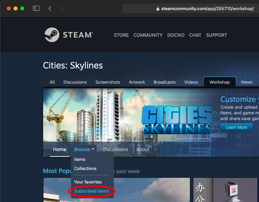The width and height of the screenshot is (259, 202).
Task: Open the STORE menu
Action: pyautogui.click(x=121, y=35)
